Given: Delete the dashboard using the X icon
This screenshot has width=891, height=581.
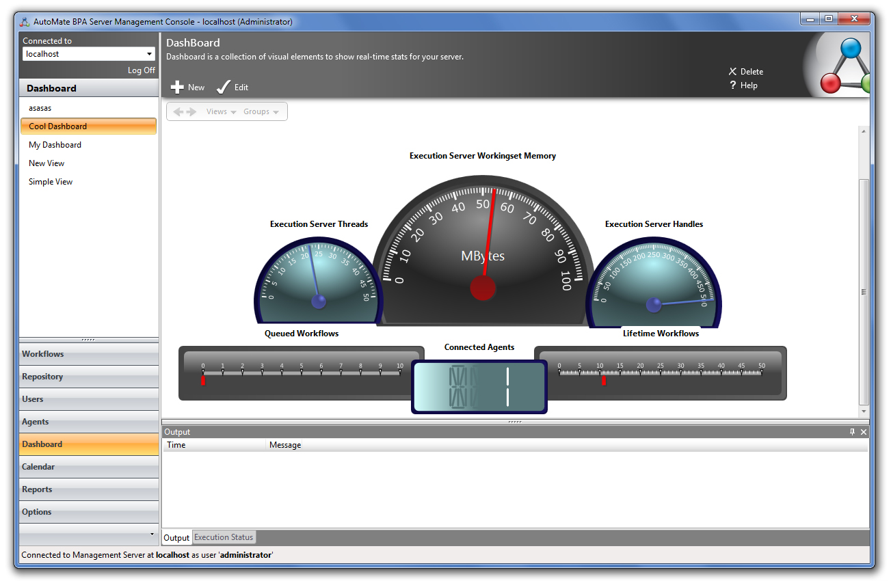Looking at the screenshot, I should pos(732,71).
